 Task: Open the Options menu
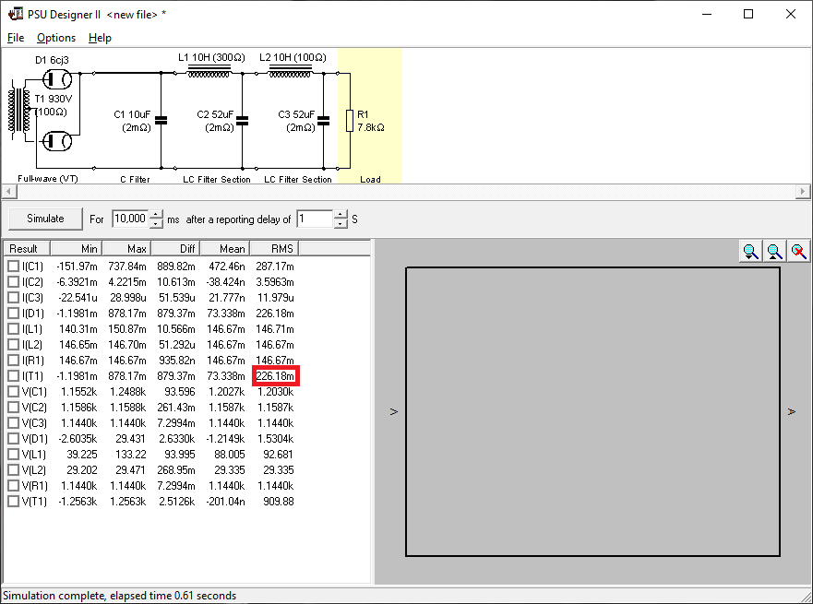[56, 38]
